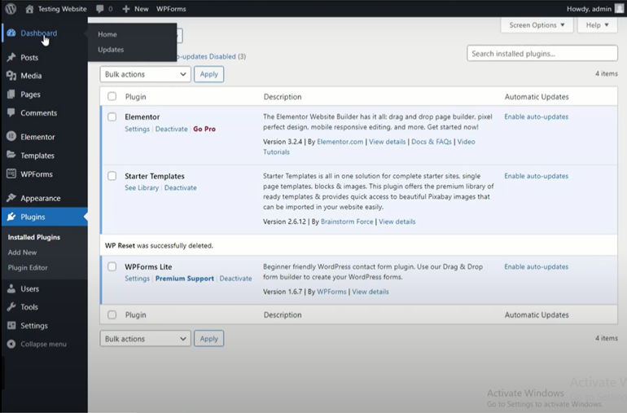The height and width of the screenshot is (413, 627).
Task: Select Updates in Dashboard flyout menu
Action: tap(111, 50)
